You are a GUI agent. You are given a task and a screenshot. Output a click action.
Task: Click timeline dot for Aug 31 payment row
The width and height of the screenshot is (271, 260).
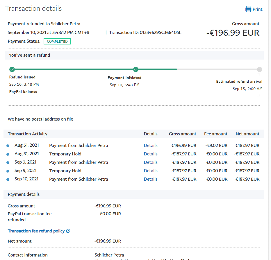(x=8, y=146)
